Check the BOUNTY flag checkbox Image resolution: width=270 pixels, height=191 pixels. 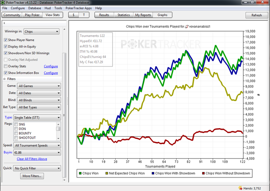pos(16,133)
